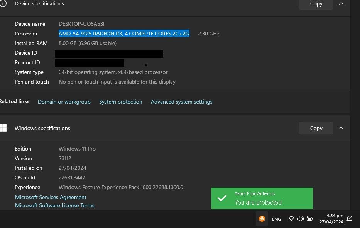Collapse the Device specifications section
This screenshot has width=360, height=228.
pos(341,3)
